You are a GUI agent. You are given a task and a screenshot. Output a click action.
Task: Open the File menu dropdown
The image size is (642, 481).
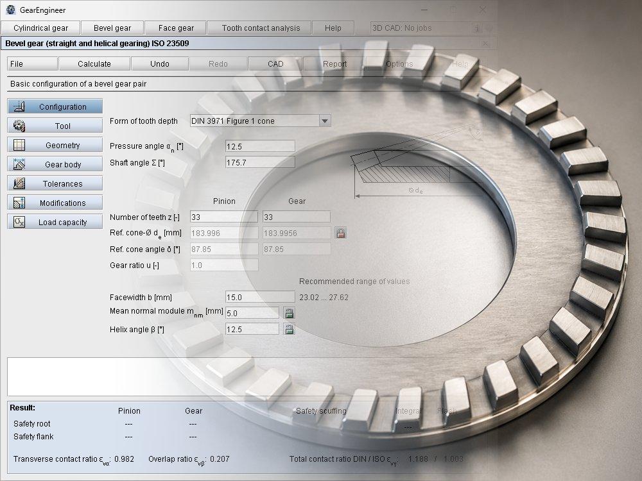click(x=32, y=63)
